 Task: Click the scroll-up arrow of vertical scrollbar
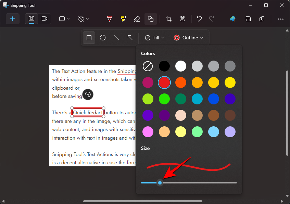point(287,30)
